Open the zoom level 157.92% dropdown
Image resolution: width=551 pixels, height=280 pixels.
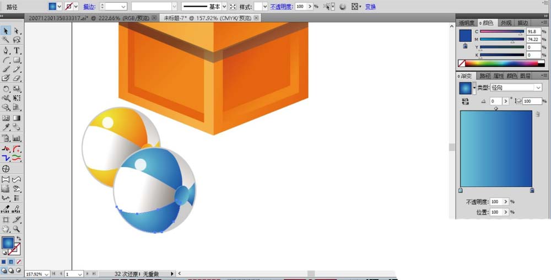(x=46, y=274)
